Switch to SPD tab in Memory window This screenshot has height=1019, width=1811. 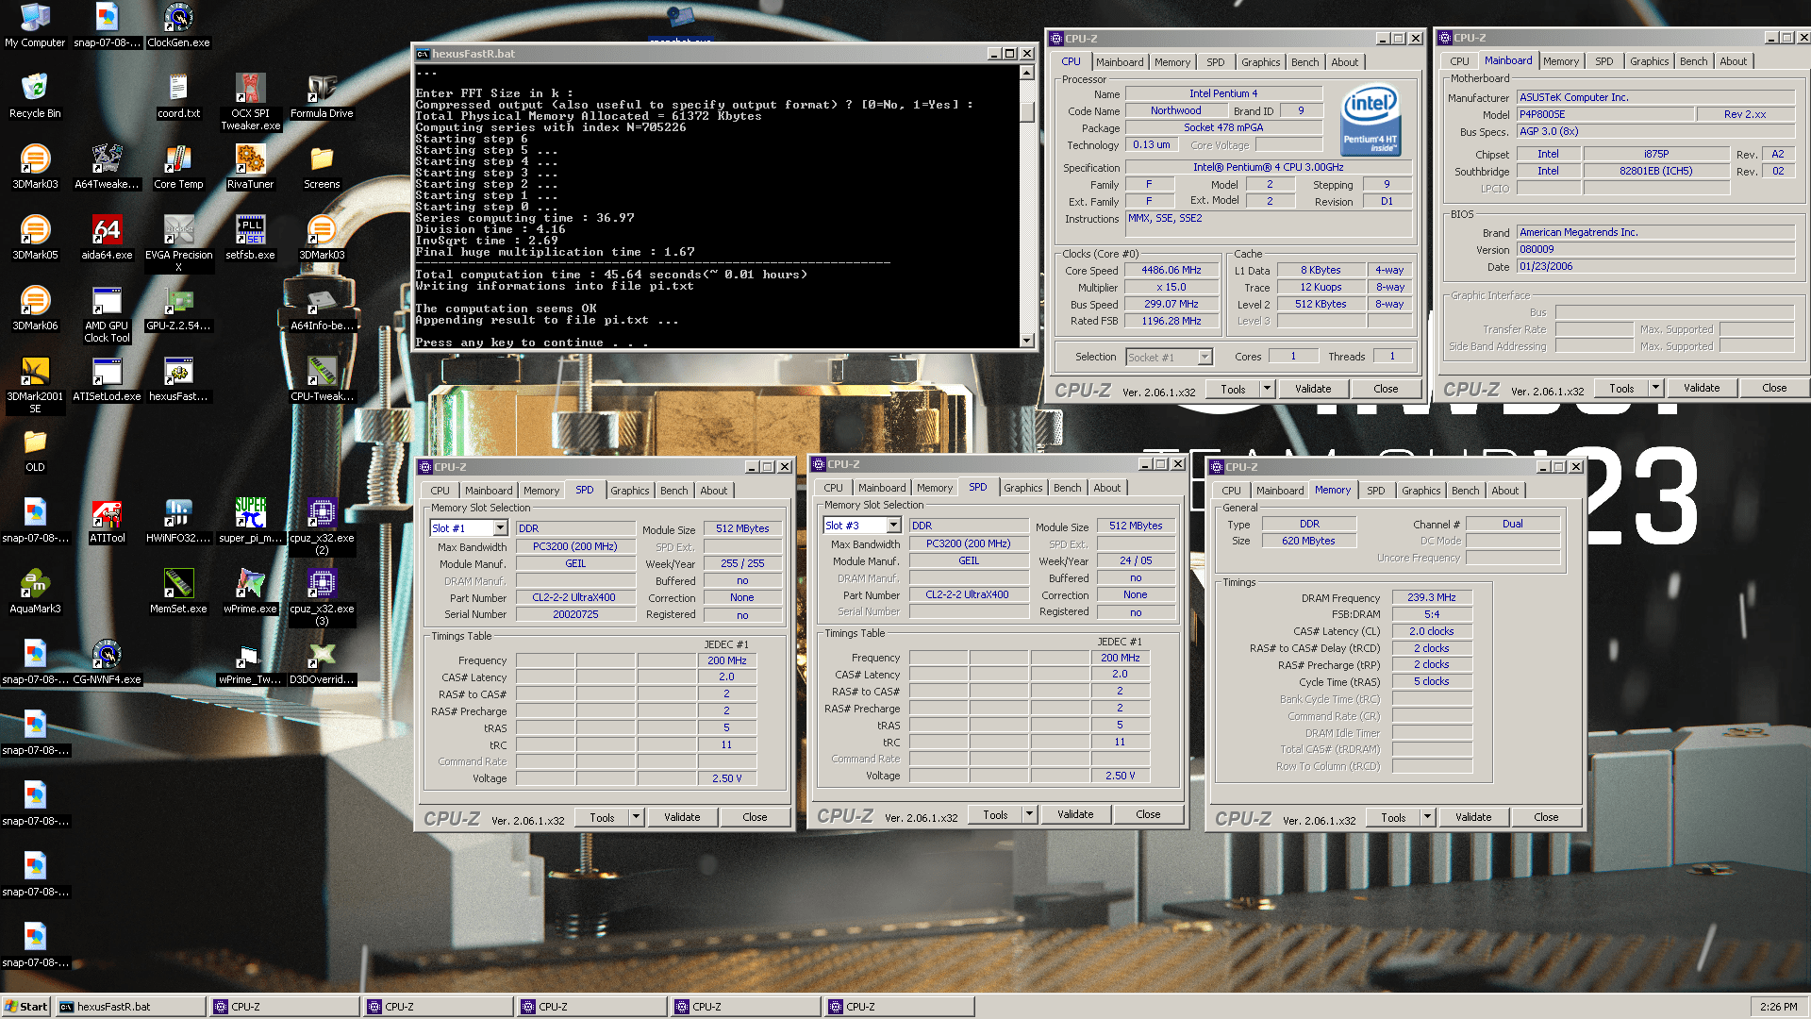tap(1375, 491)
